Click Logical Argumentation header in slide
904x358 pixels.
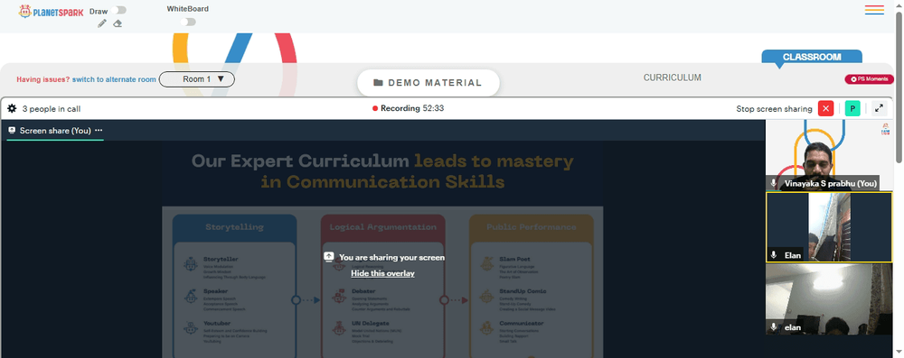pos(382,227)
